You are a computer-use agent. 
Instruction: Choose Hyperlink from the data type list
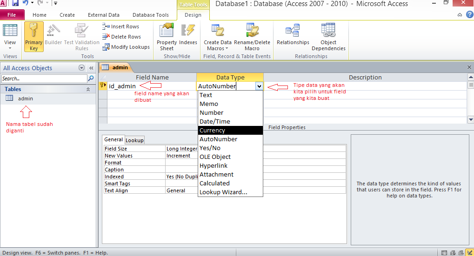(x=230, y=165)
